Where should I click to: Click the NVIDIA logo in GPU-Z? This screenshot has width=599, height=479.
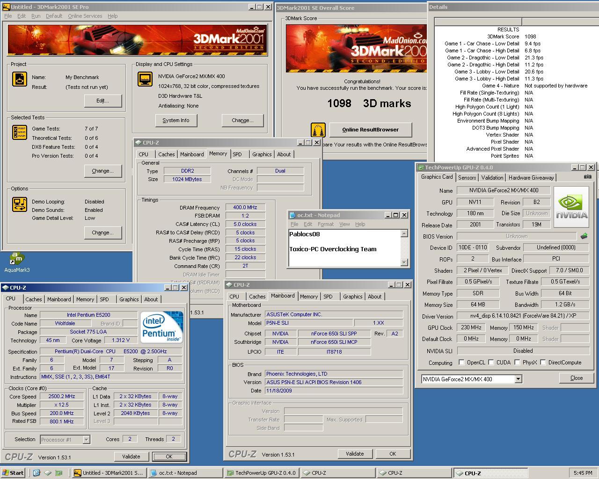click(x=571, y=207)
